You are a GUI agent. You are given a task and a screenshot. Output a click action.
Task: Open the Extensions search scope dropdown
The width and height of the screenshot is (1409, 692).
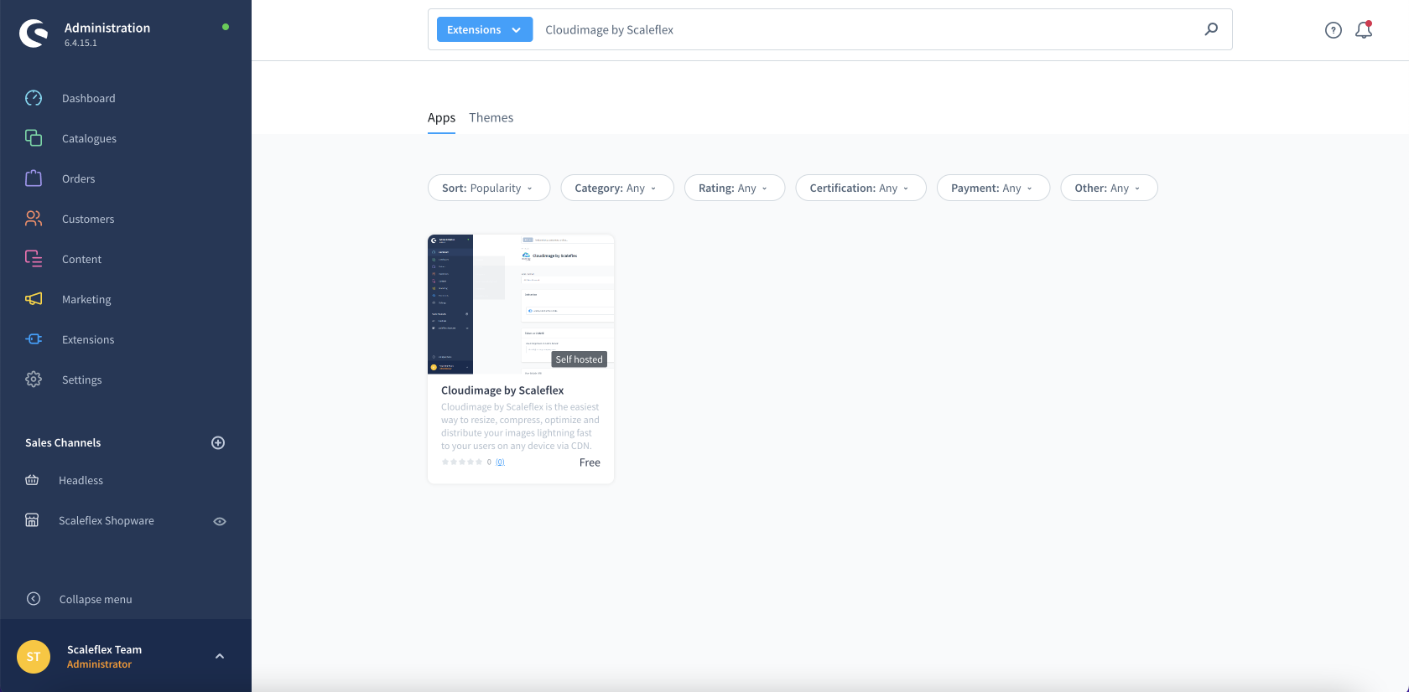(x=484, y=29)
